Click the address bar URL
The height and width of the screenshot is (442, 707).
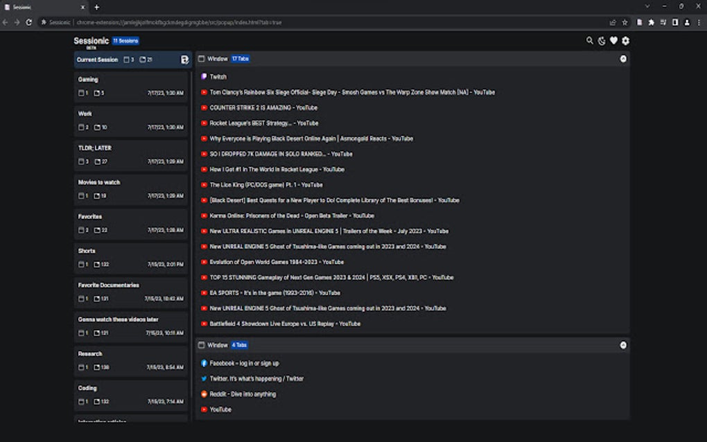point(179,22)
